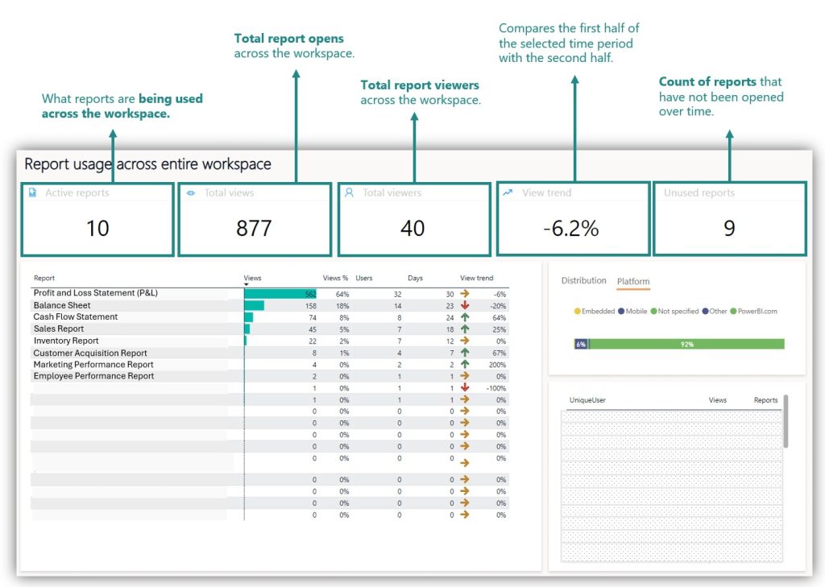Click the Users column header to sort
This screenshot has height=587, width=825.
point(363,278)
